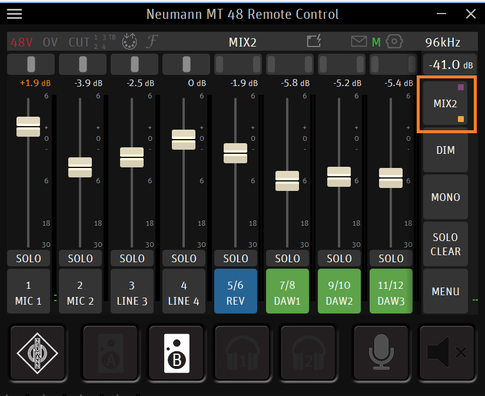Screen dimensions: 485x396
Task: Click the MIC 1 fader handle
Action: pyautogui.click(x=28, y=127)
